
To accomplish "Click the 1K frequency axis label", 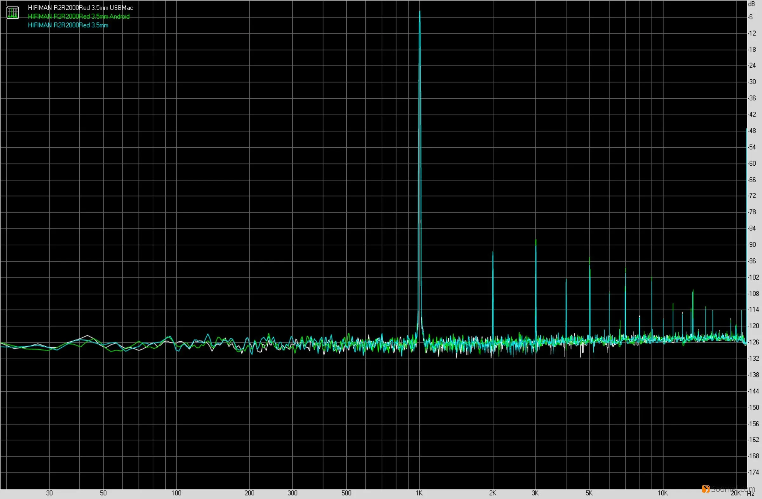I will (419, 493).
